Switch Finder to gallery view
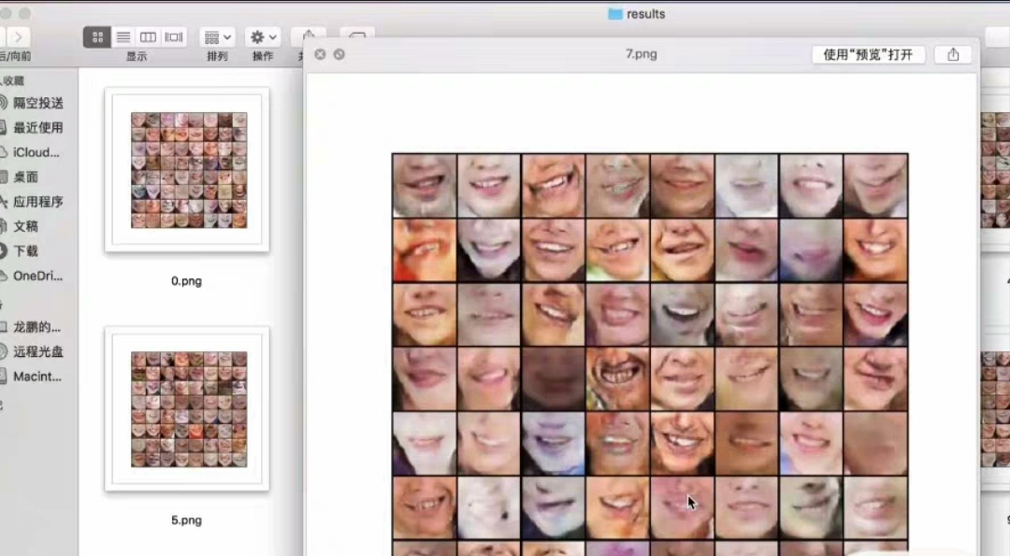Image resolution: width=1010 pixels, height=556 pixels. pos(174,37)
